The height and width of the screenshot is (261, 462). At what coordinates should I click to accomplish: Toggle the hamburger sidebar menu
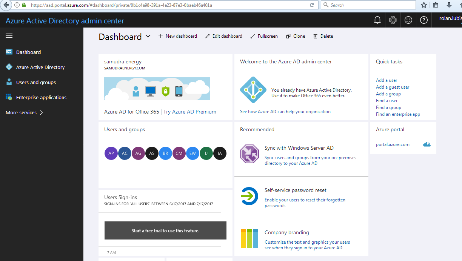coord(9,36)
